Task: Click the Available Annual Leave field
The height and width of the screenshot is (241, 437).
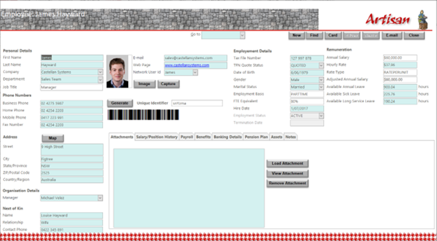Action: [400, 87]
